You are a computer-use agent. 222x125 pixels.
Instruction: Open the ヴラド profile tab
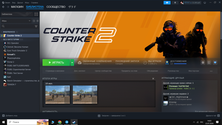tap(72, 7)
